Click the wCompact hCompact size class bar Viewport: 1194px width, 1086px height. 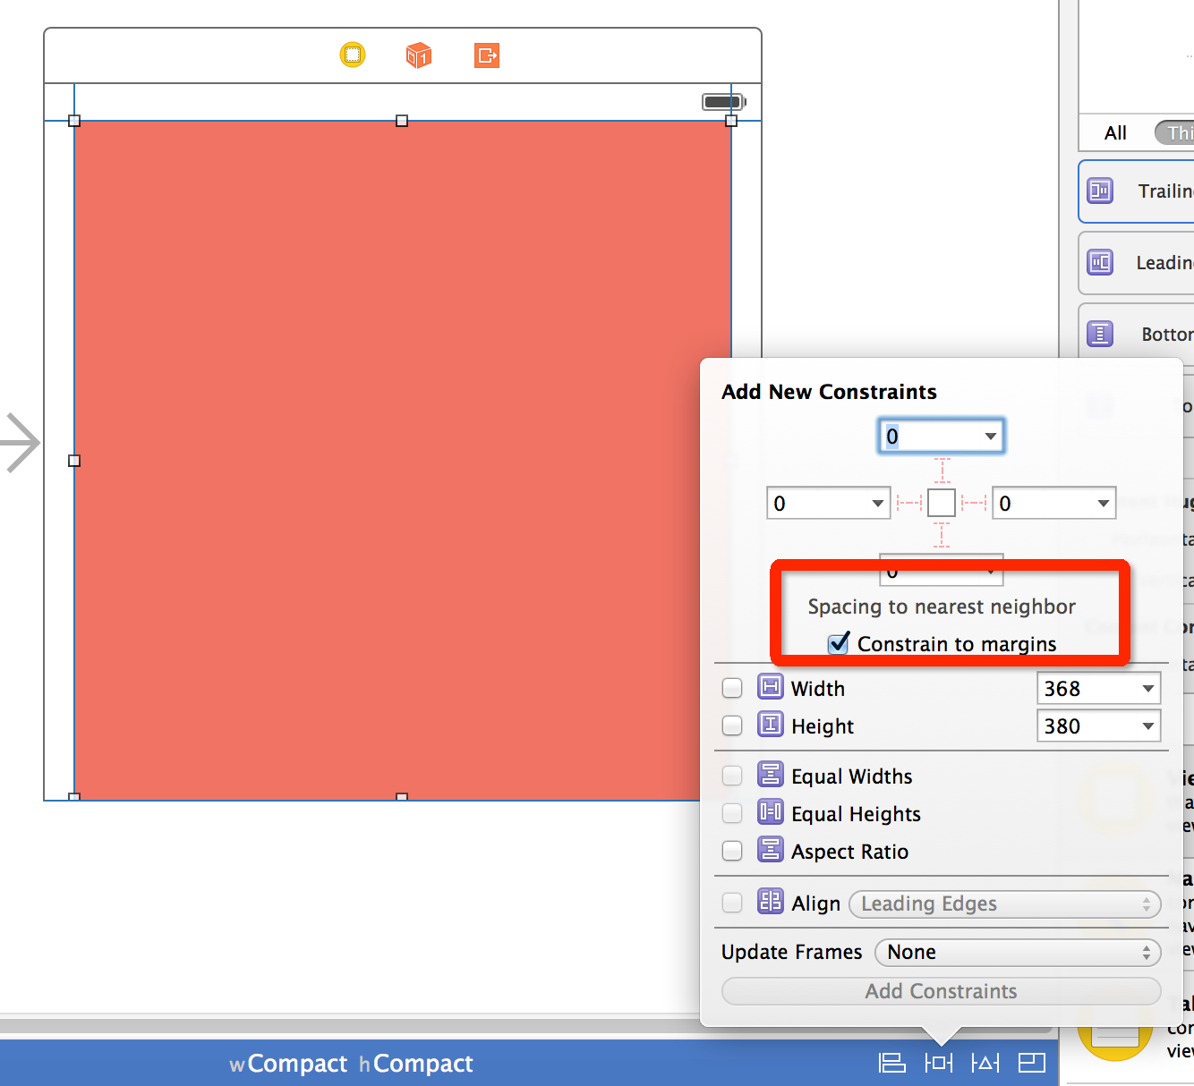pos(352,1064)
